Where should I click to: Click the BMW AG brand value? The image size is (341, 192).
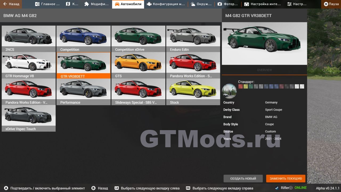[x=271, y=117]
